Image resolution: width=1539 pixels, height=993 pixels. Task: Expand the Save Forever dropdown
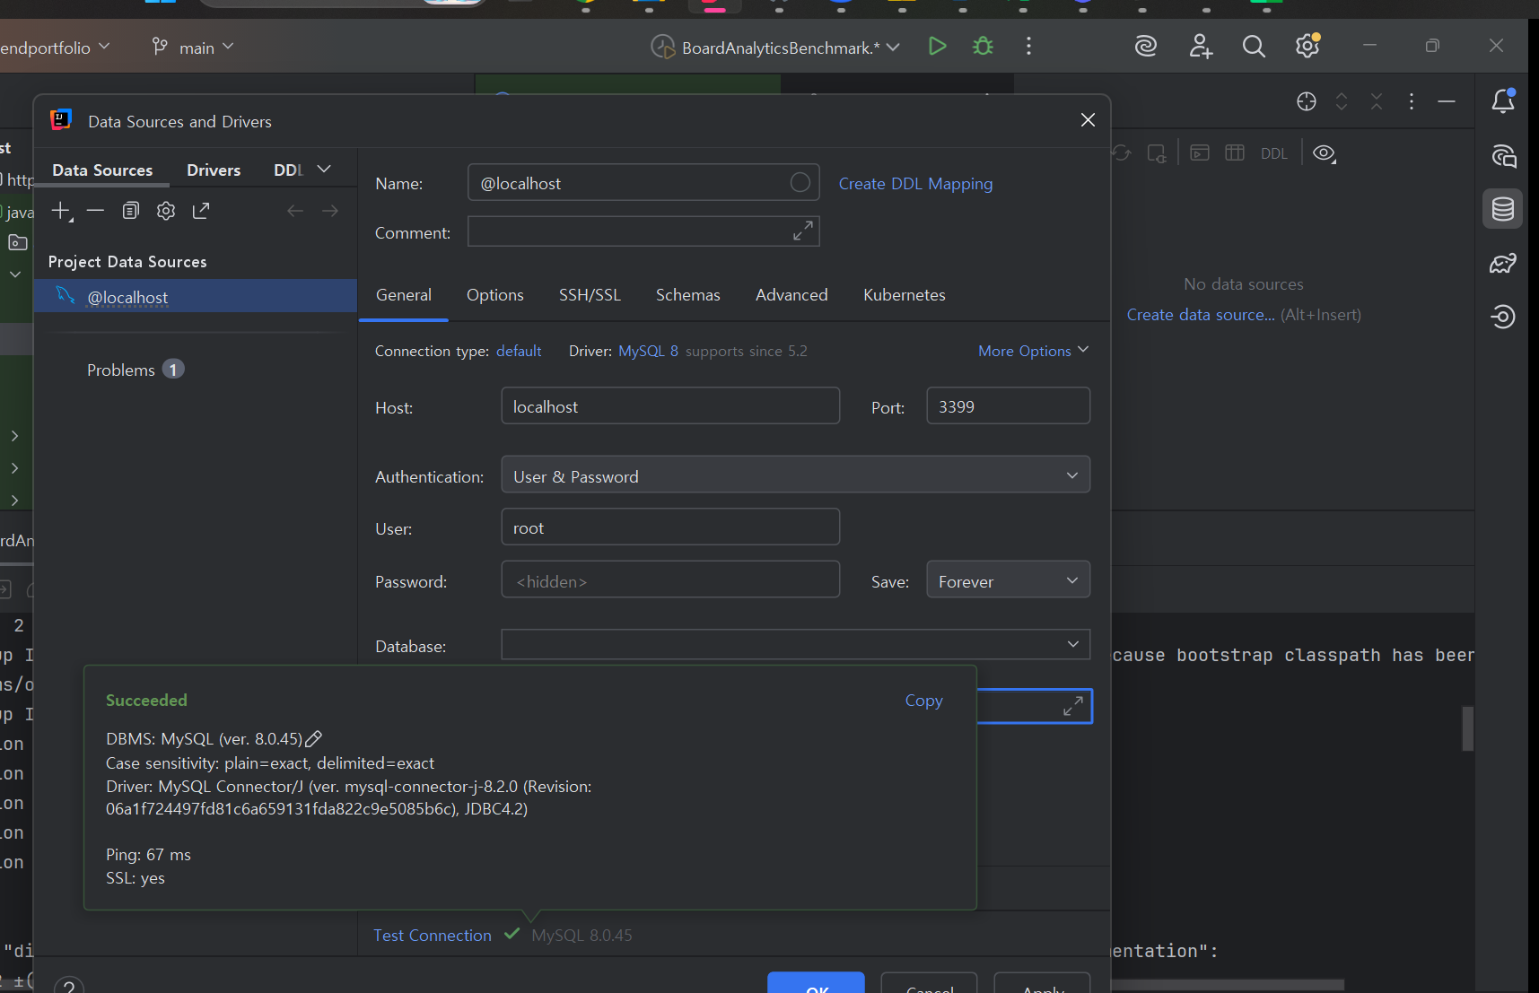click(x=1008, y=580)
